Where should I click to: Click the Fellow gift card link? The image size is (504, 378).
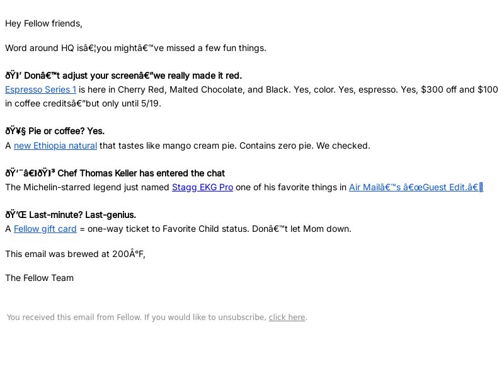tap(45, 229)
